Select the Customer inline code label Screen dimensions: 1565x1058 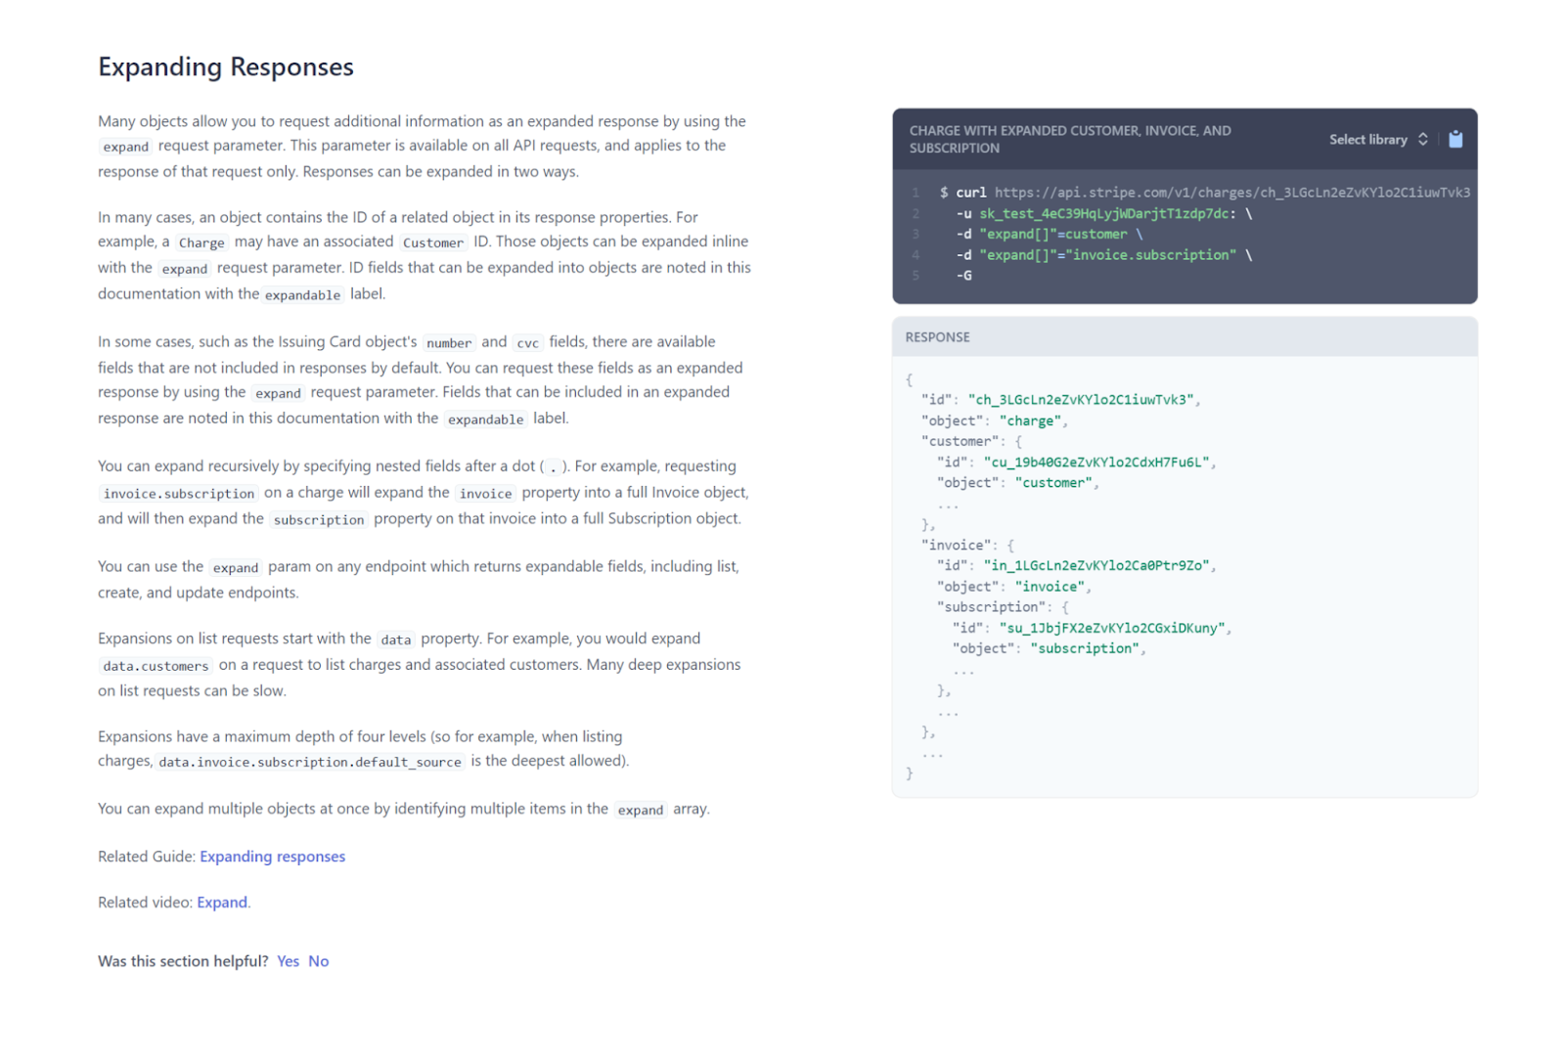point(432,242)
